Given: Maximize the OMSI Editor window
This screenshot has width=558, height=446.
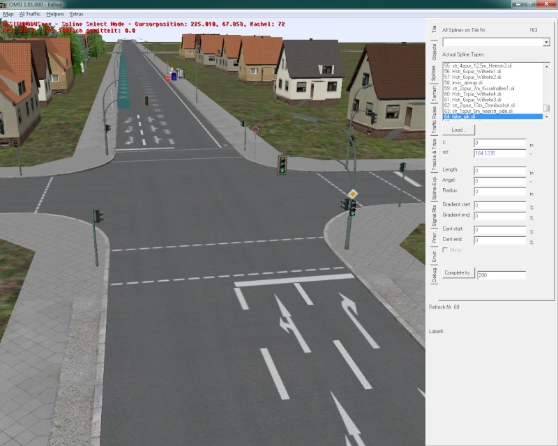Looking at the screenshot, I should (530, 4).
